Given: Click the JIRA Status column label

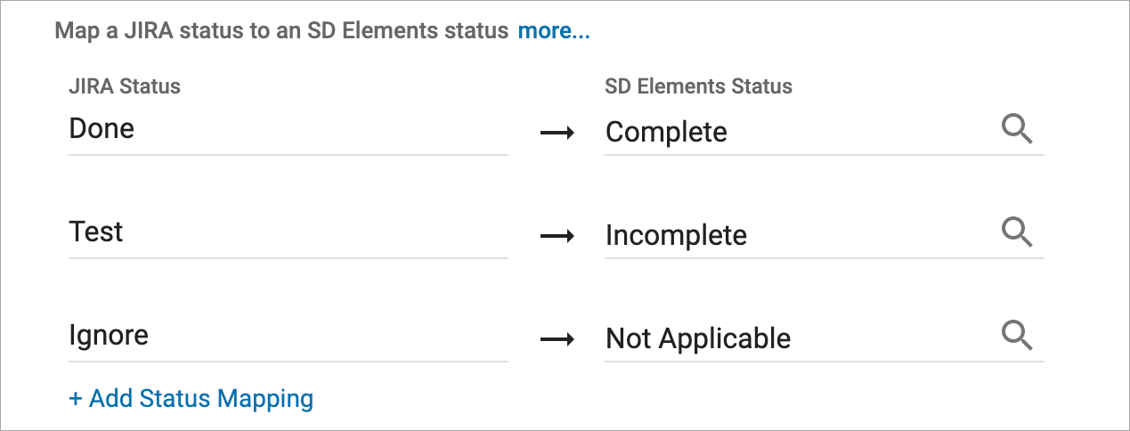Looking at the screenshot, I should (x=125, y=86).
